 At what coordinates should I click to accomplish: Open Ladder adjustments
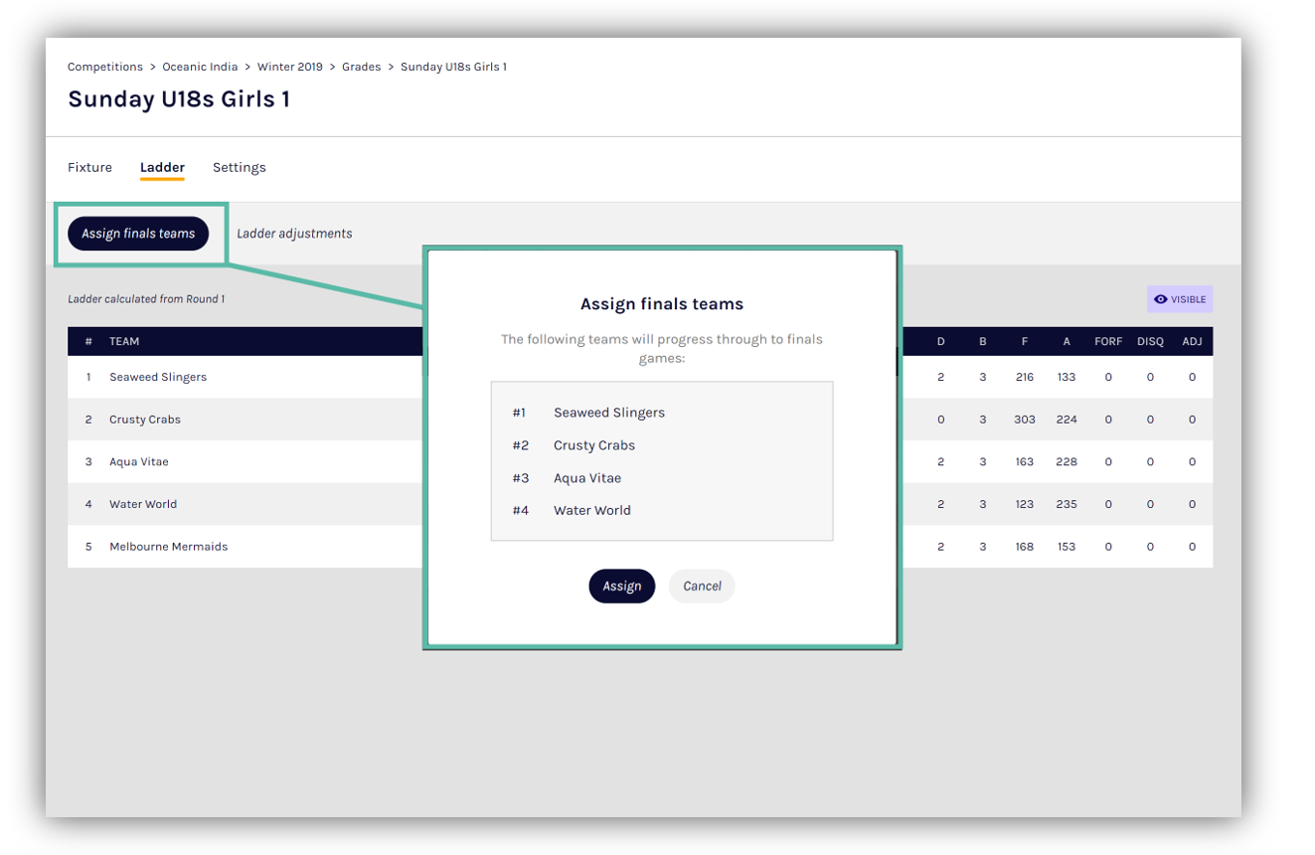(x=294, y=234)
